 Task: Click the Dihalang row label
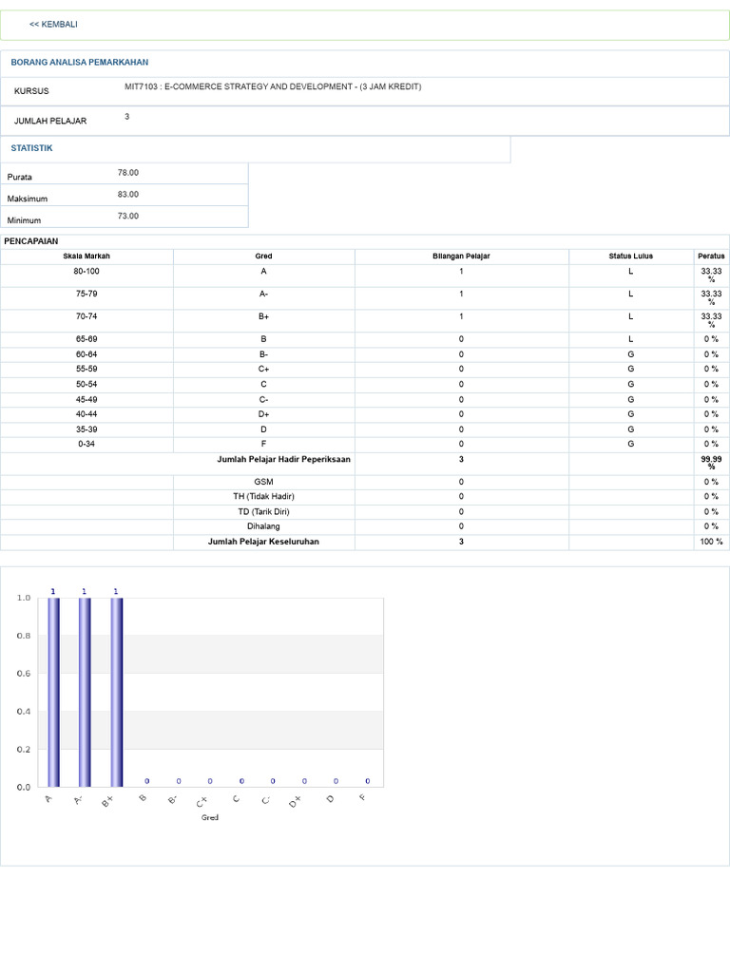click(264, 526)
